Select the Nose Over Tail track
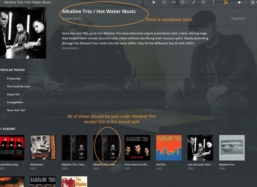257x187 pixels. 16,110
